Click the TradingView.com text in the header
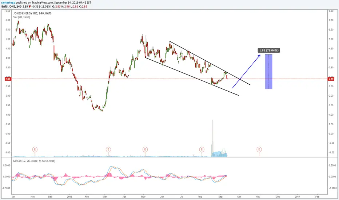Image resolution: width=339 pixels, height=200 pixels. 43,3
